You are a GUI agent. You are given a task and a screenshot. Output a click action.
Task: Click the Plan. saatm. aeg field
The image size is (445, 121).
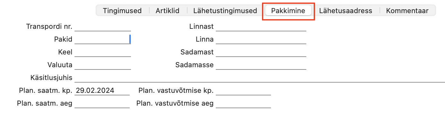102,103
